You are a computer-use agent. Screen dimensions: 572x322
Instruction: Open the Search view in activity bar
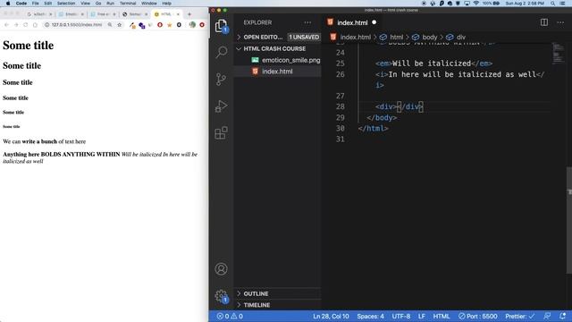tap(221, 52)
